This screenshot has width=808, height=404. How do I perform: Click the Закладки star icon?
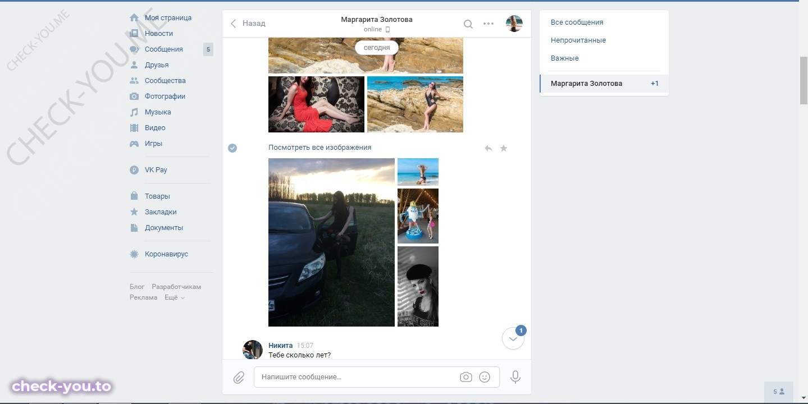click(x=134, y=212)
